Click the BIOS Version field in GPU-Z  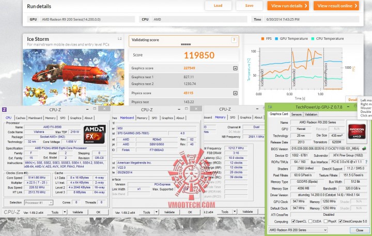[x=325, y=149]
